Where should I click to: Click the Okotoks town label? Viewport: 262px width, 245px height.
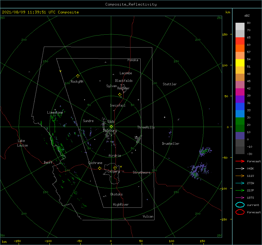click(116, 194)
